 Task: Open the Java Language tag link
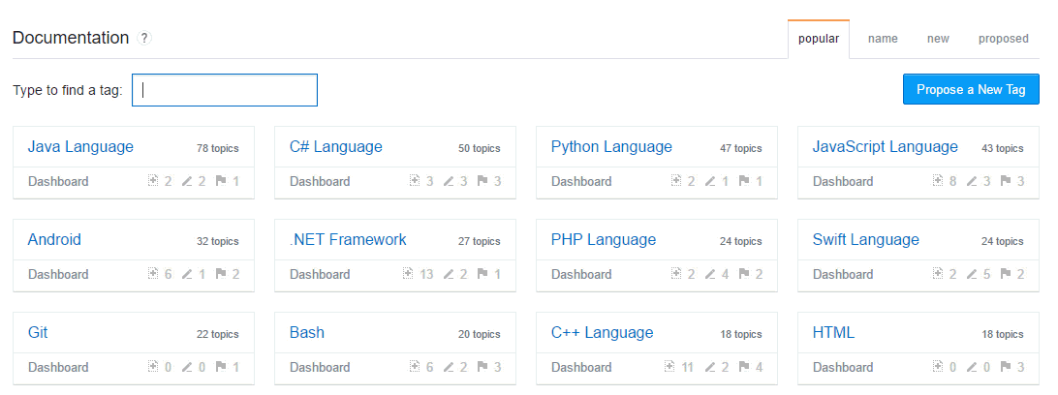pos(80,147)
